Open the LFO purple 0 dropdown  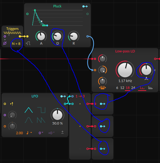tap(41, 133)
